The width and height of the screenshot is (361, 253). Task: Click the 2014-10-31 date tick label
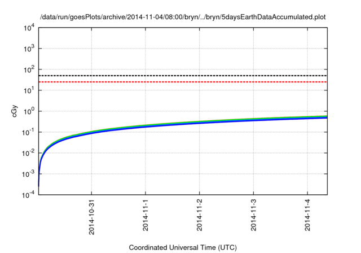coord(91,217)
